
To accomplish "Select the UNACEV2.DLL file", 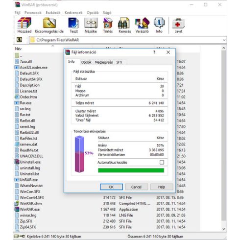I will 31,156.
